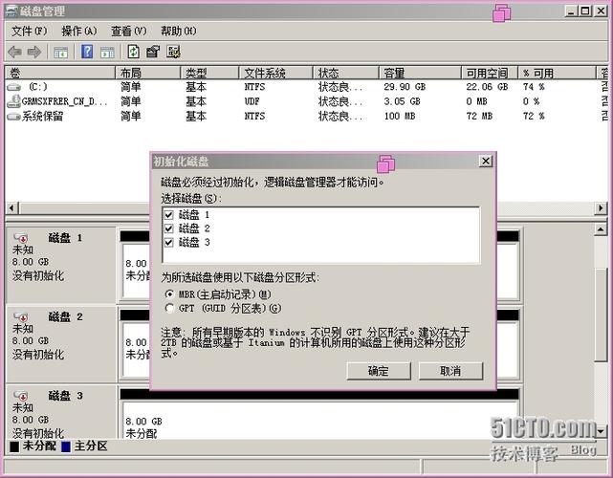Minimize the 磁盘管理 window
Screen dimensions: 613x478
coord(571,11)
